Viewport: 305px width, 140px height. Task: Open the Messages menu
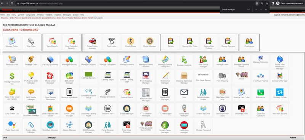point(67,15)
